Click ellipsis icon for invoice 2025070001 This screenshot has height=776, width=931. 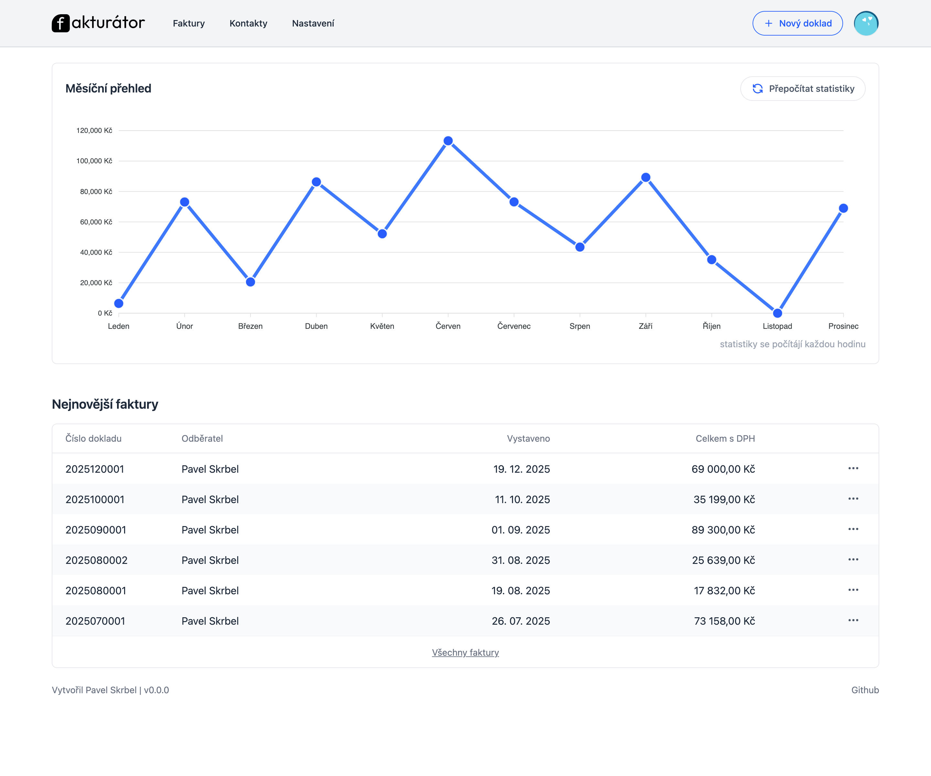coord(853,620)
